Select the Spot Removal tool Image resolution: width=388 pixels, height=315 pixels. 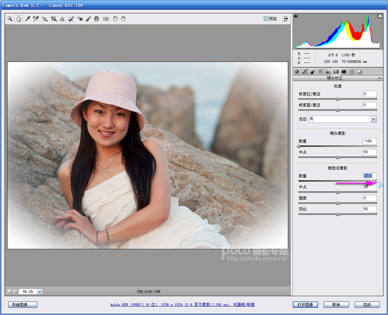click(x=71, y=19)
